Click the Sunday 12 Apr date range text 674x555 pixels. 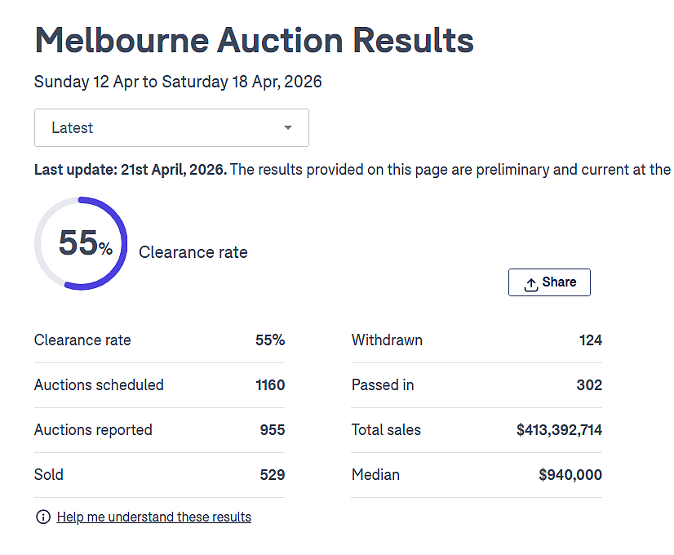178,82
